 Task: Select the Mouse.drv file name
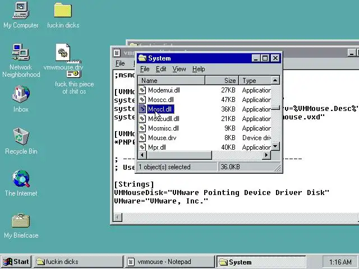click(x=162, y=138)
